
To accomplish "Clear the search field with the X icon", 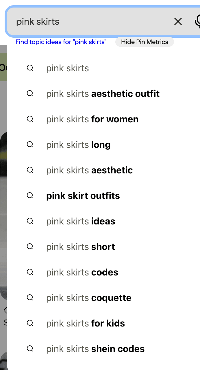I will pos(178,21).
